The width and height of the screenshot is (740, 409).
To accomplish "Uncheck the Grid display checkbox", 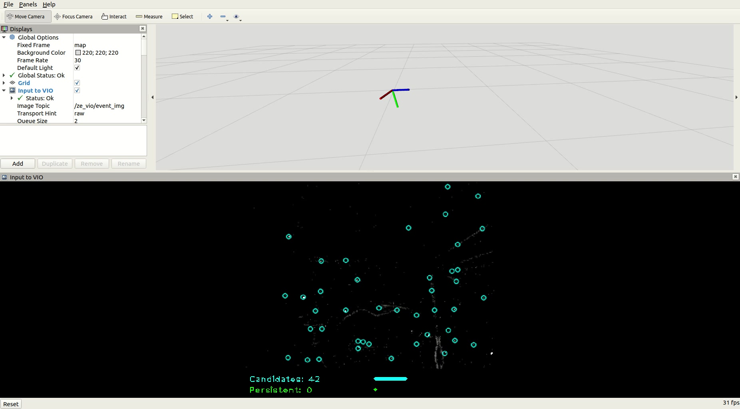I will coord(77,83).
